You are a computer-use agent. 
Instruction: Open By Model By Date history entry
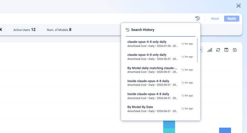(160, 109)
